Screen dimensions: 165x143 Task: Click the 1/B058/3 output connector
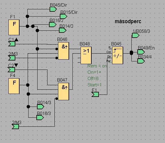click(136, 36)
